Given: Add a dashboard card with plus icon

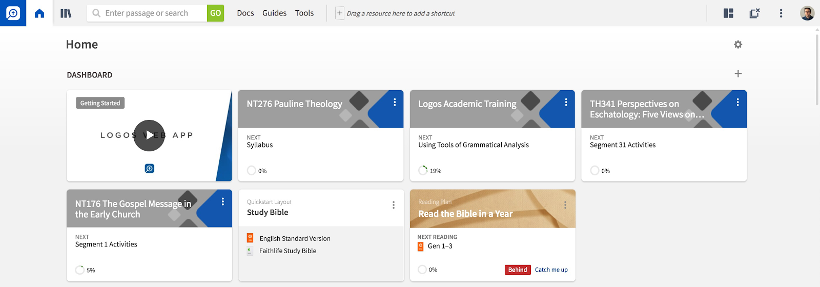Looking at the screenshot, I should [738, 74].
